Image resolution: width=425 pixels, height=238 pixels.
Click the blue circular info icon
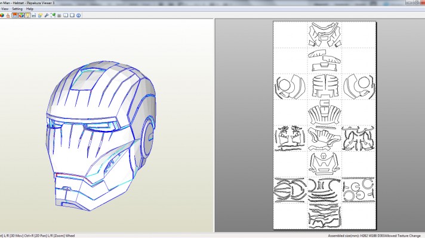click(79, 15)
